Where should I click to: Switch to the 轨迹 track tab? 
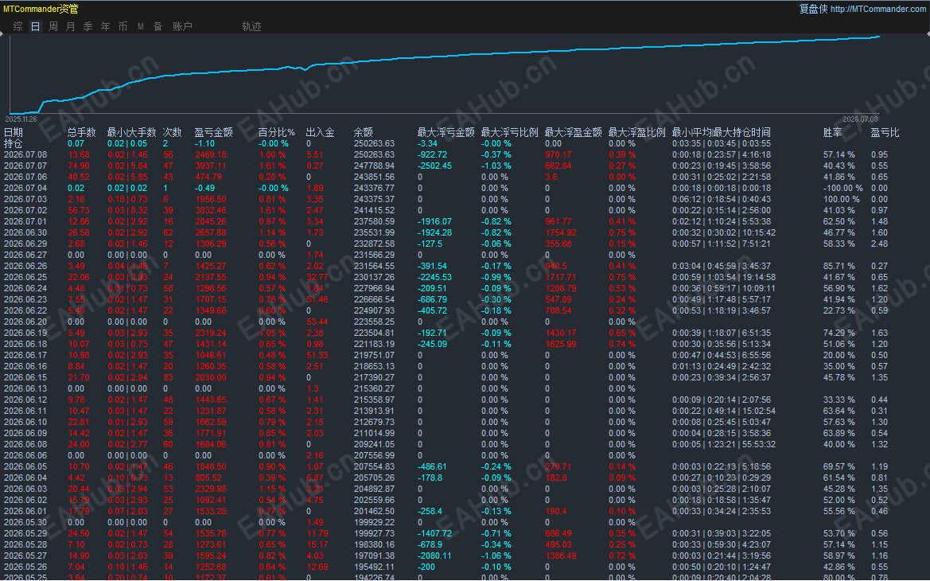click(x=251, y=26)
